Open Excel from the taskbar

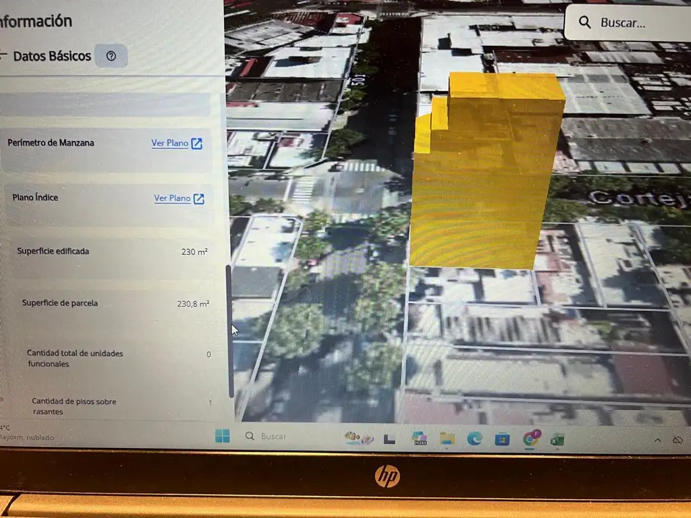click(557, 439)
